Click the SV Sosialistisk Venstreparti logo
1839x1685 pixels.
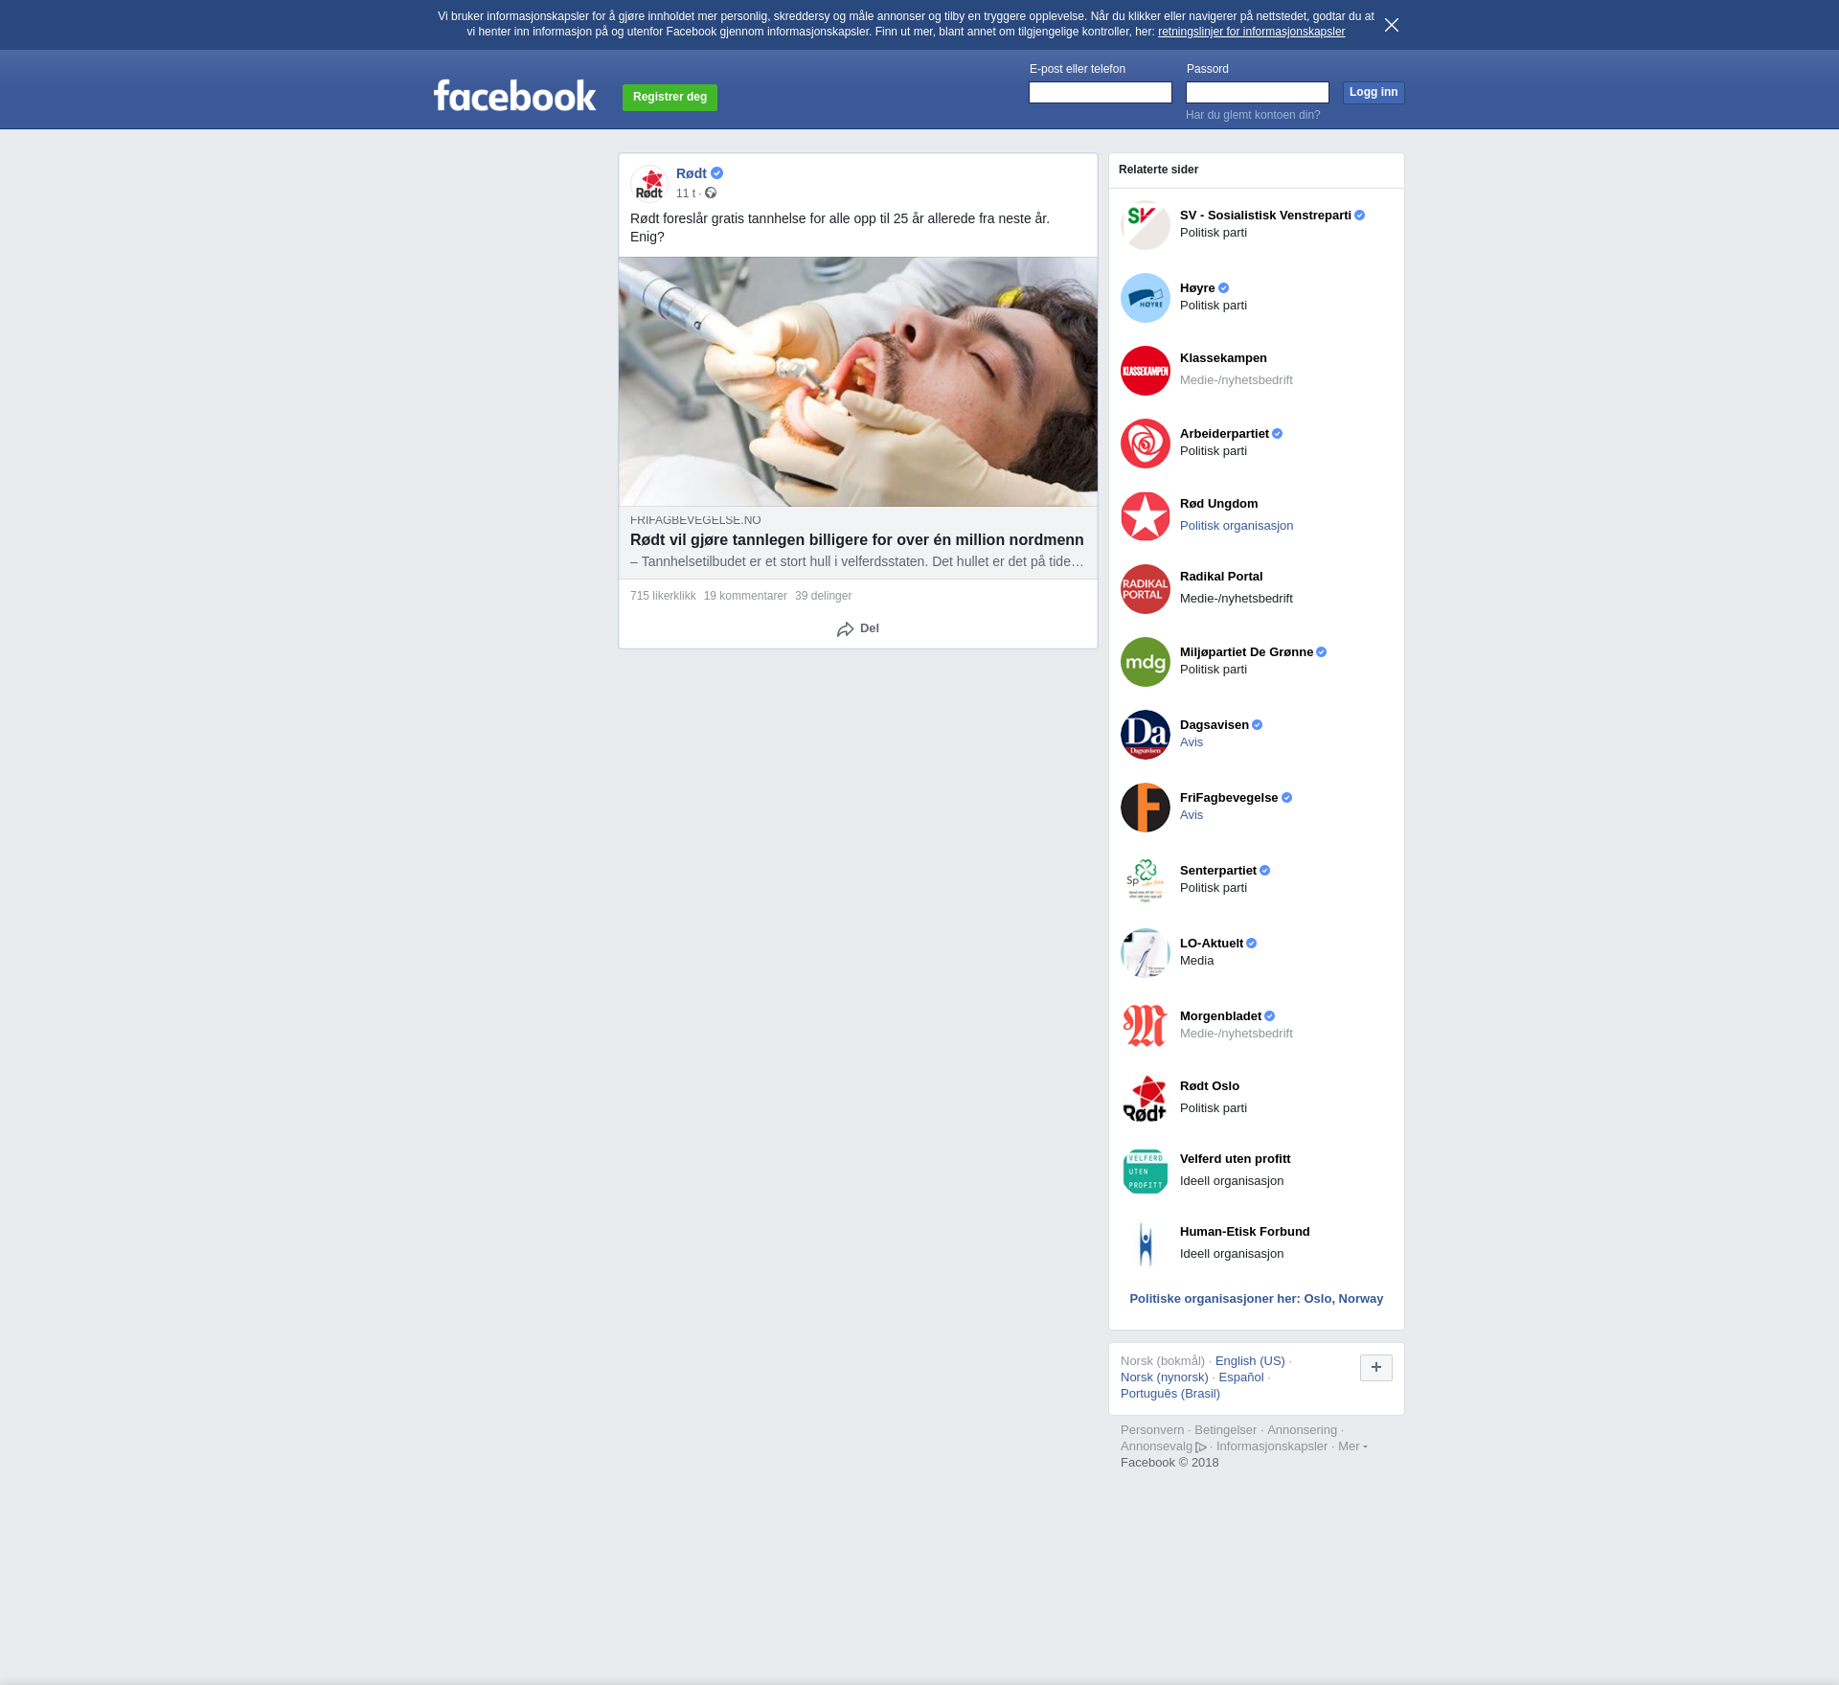pos(1146,225)
